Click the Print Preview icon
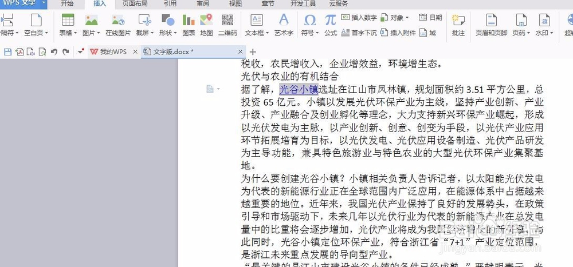The height and width of the screenshot is (267, 573). (43, 52)
